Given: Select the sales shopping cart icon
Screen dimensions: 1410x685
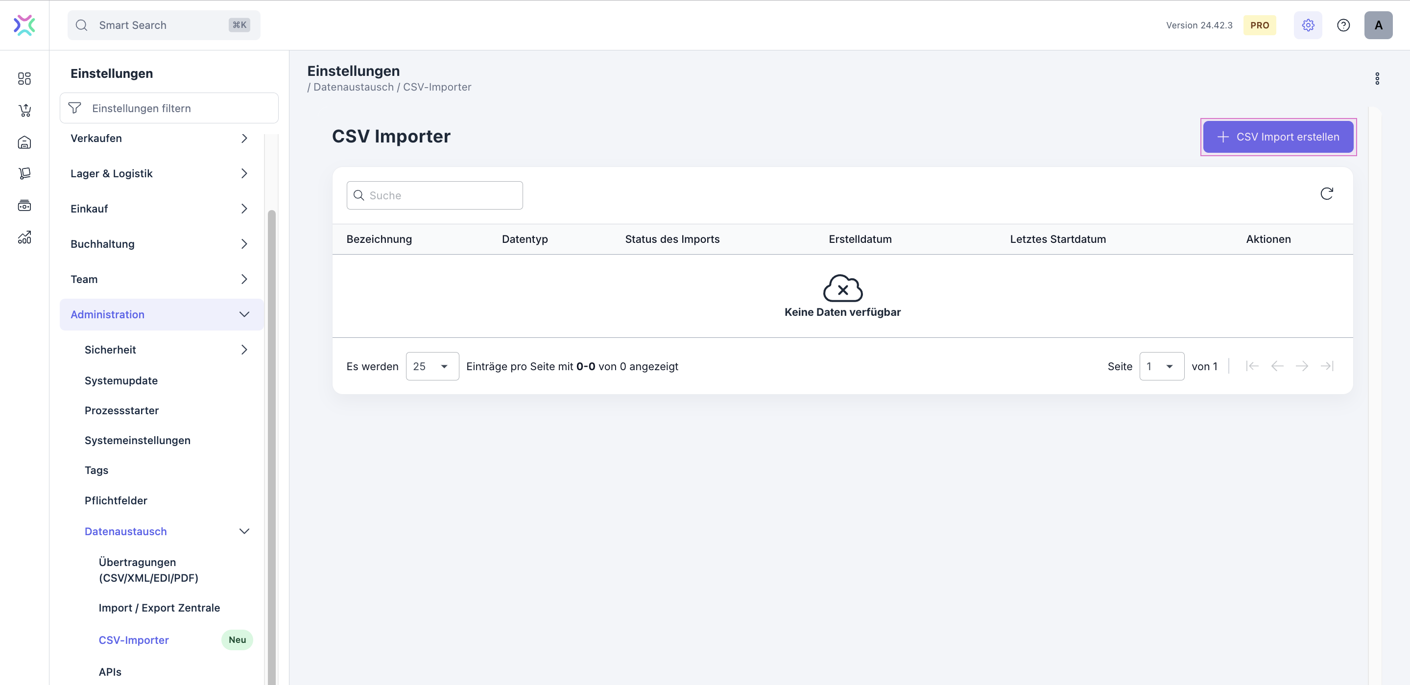Looking at the screenshot, I should [x=24, y=110].
